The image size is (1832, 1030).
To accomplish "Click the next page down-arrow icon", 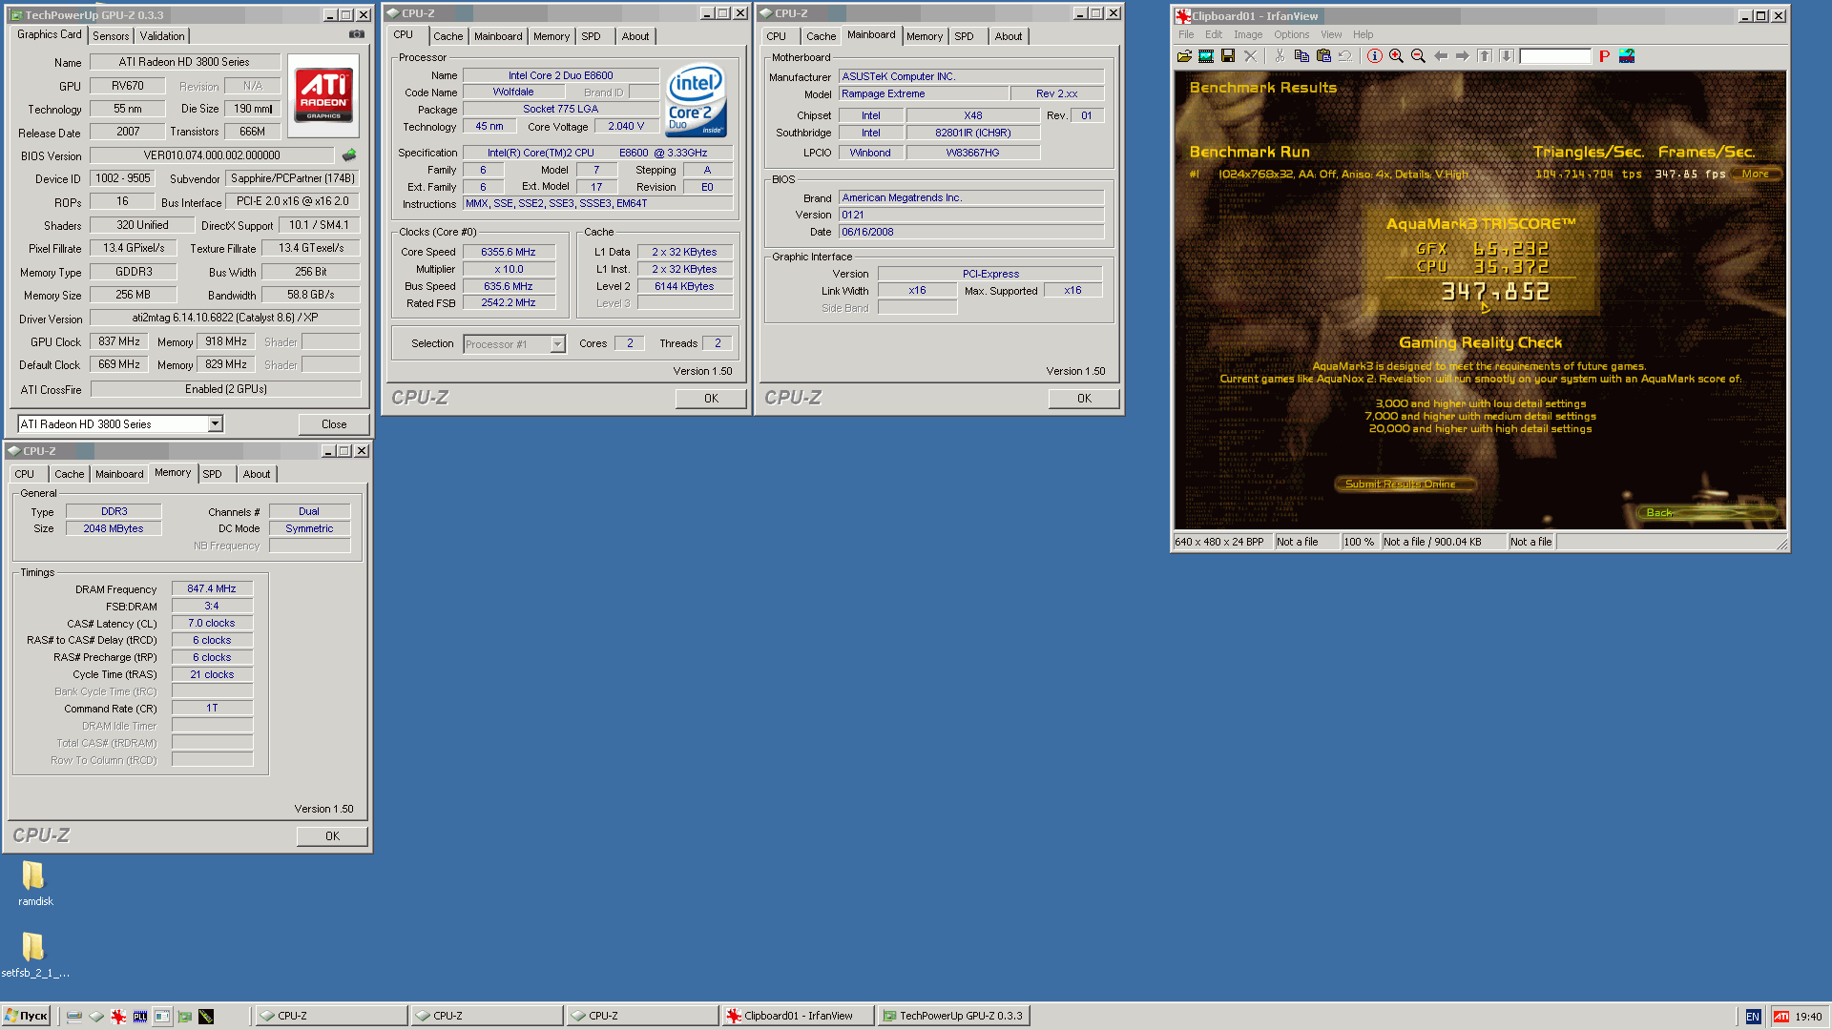I will tap(1507, 56).
